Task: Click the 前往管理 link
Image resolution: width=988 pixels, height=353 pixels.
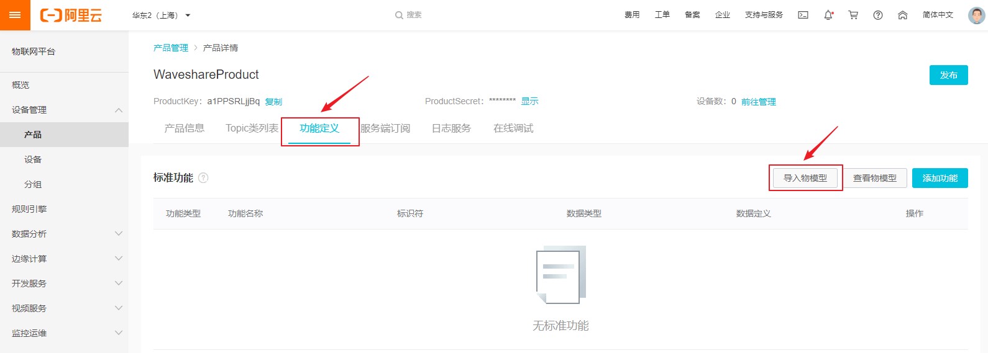Action: tap(759, 102)
